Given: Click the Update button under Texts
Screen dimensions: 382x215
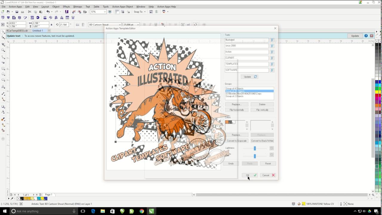Looking at the screenshot, I should coord(249,77).
